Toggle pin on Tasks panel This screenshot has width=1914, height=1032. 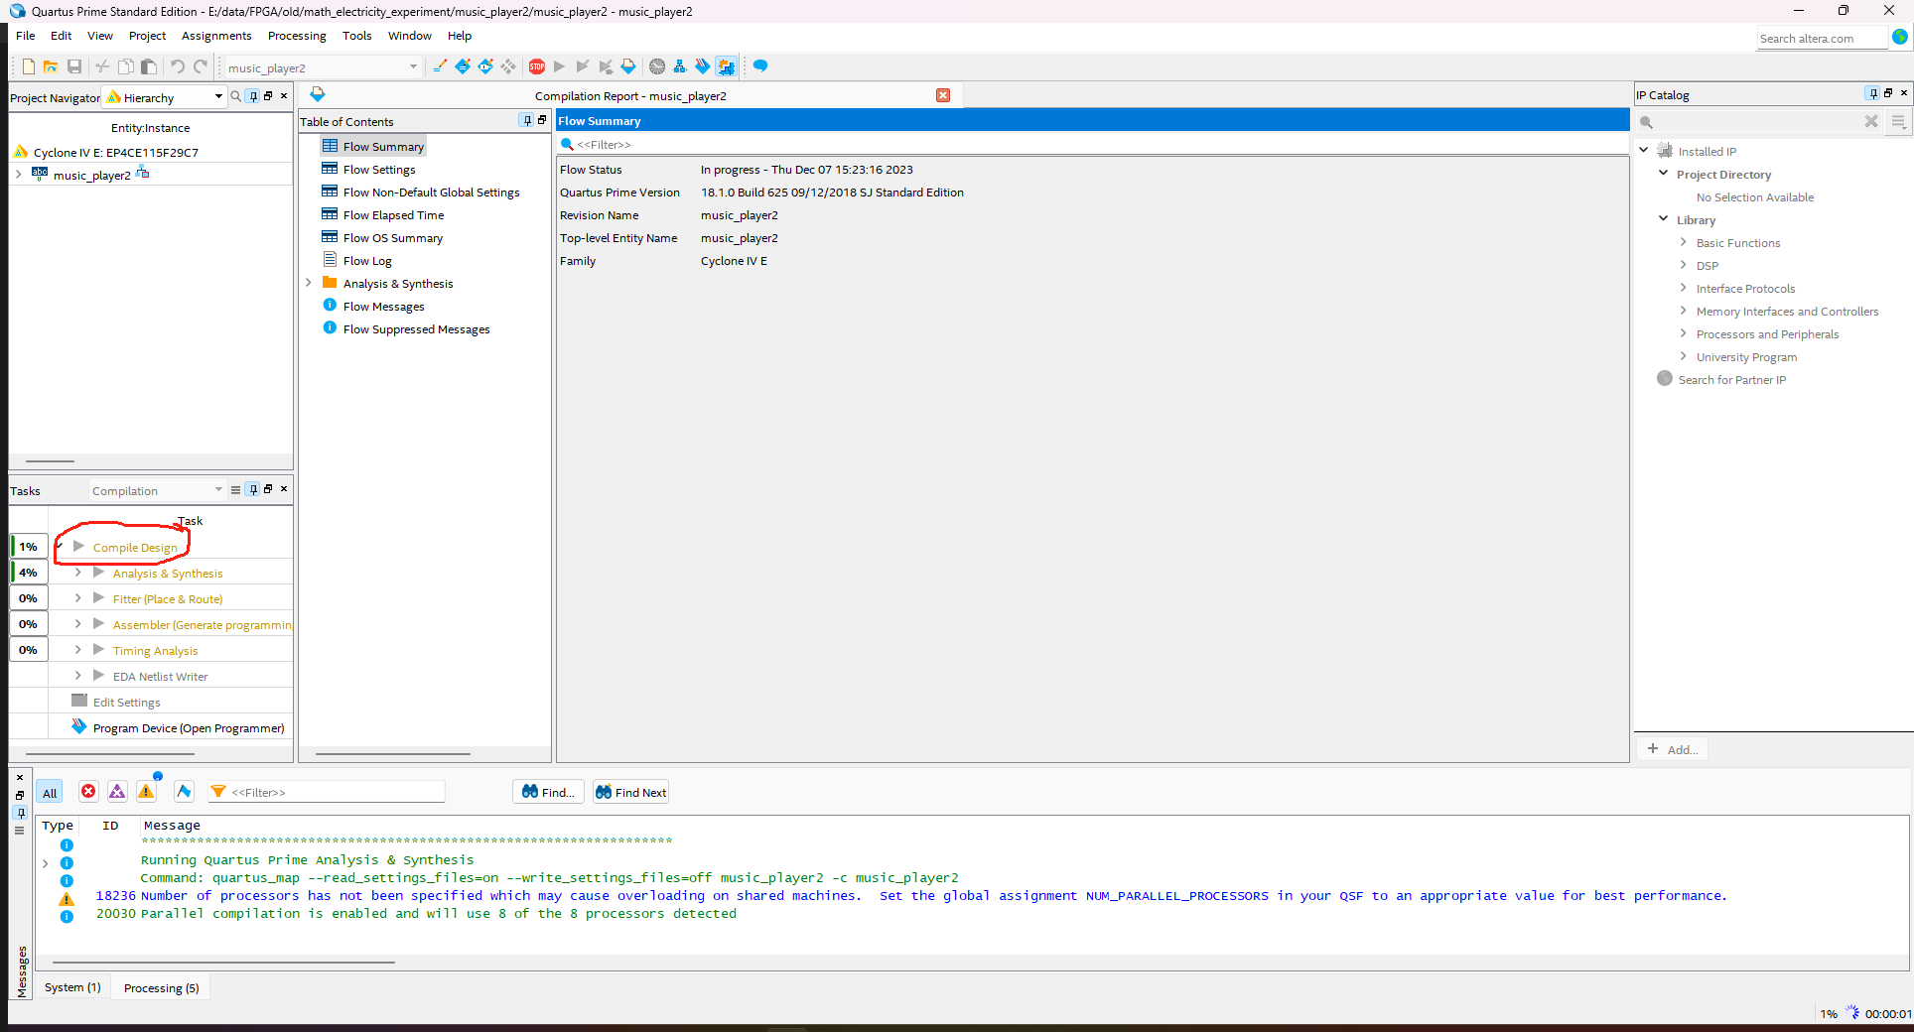click(x=254, y=489)
